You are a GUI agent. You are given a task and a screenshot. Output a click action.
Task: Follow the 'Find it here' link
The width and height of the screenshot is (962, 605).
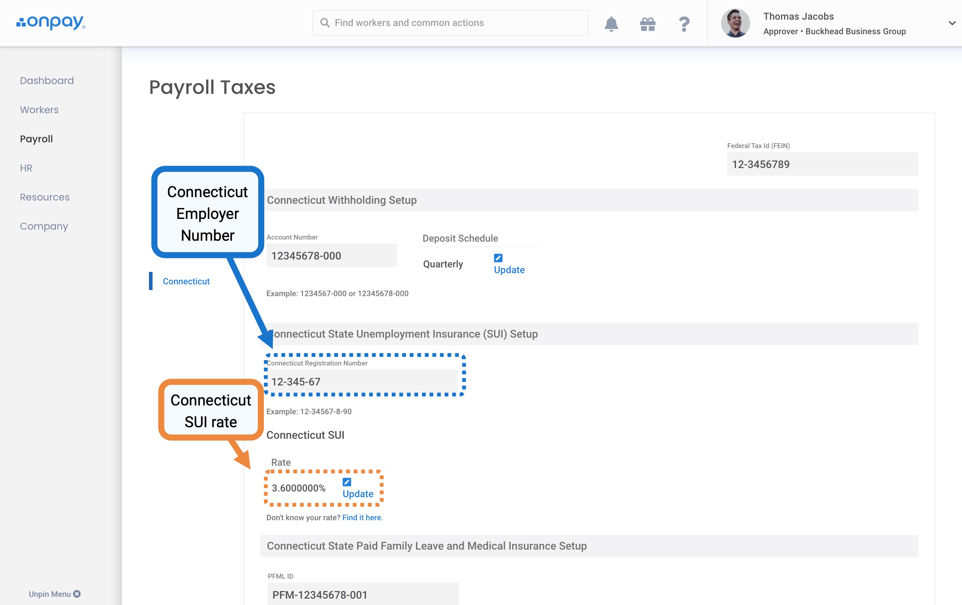(x=362, y=517)
